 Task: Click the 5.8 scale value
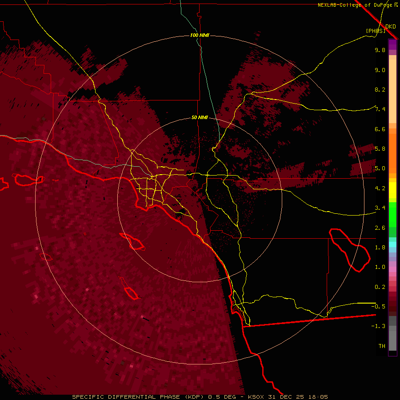pos(380,149)
